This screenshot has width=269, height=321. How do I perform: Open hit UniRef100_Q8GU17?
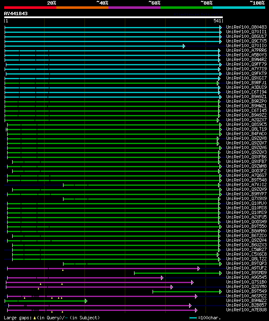246,36
